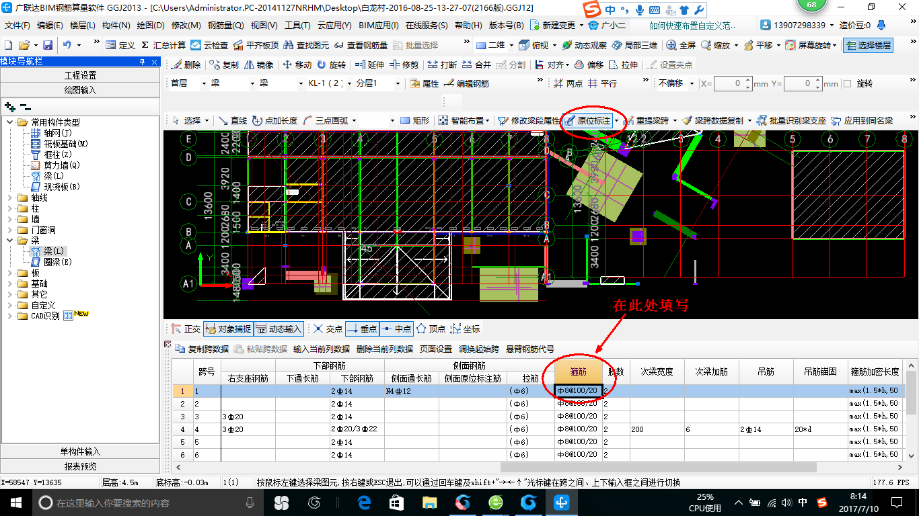Toggle 顶点 vertex snap
This screenshot has width=919, height=516.
tap(431, 329)
